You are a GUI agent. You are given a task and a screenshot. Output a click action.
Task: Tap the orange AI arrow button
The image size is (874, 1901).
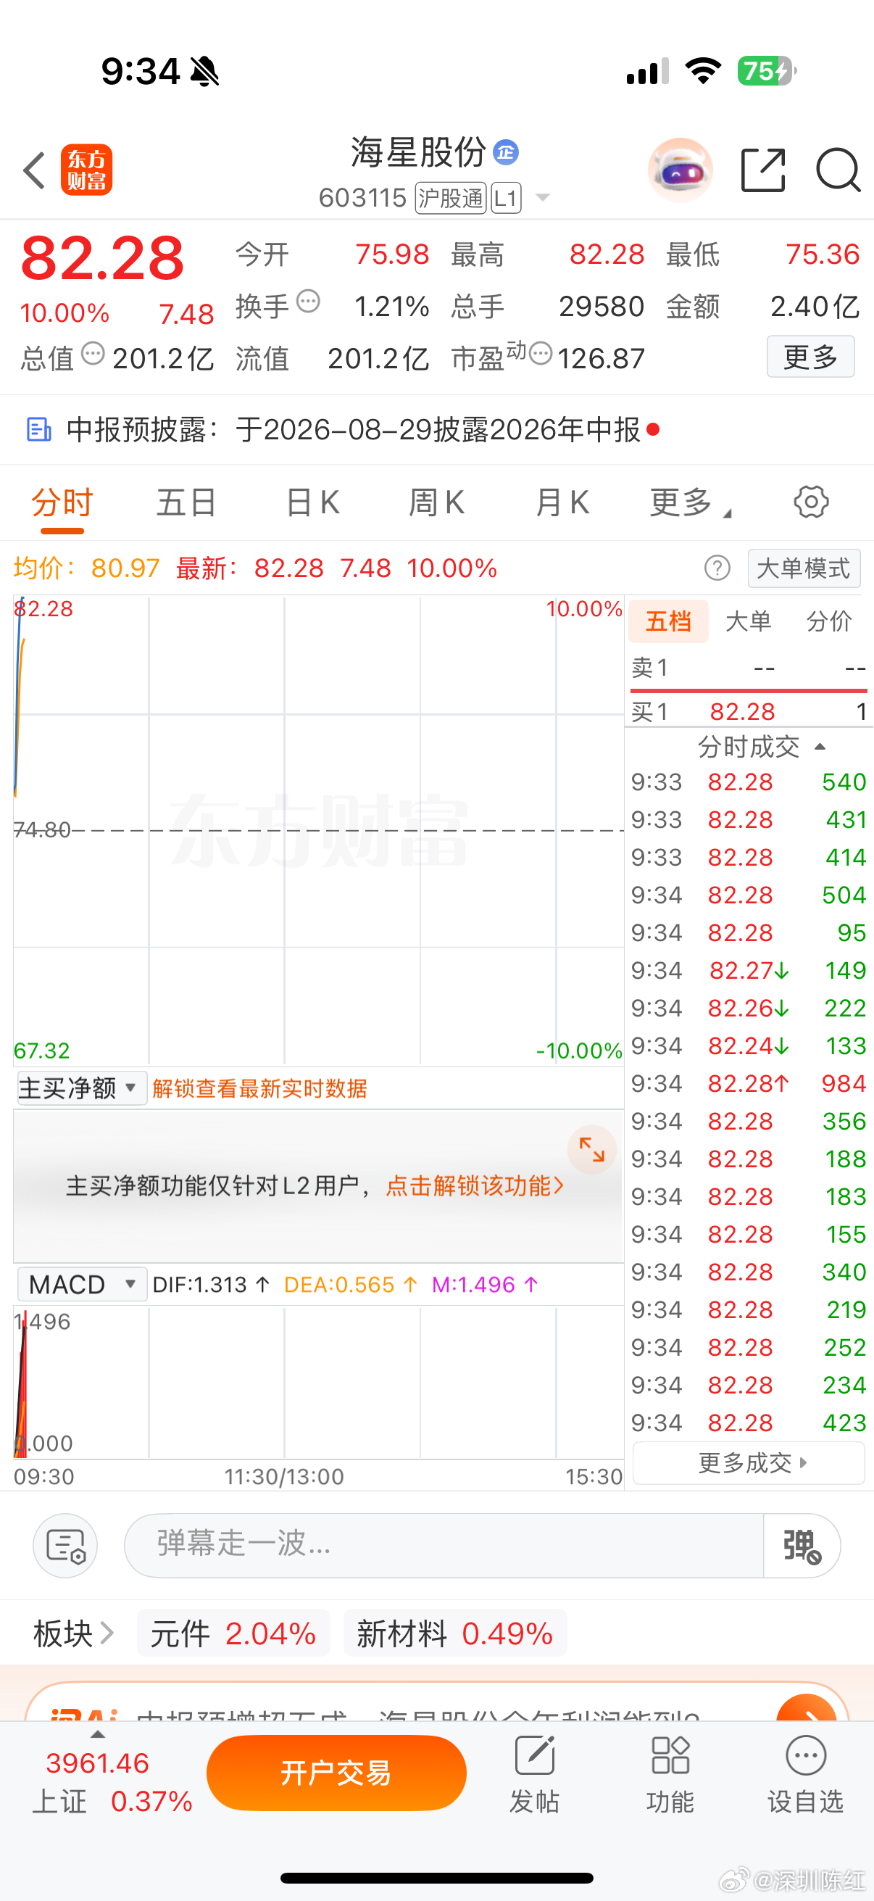point(807,1707)
